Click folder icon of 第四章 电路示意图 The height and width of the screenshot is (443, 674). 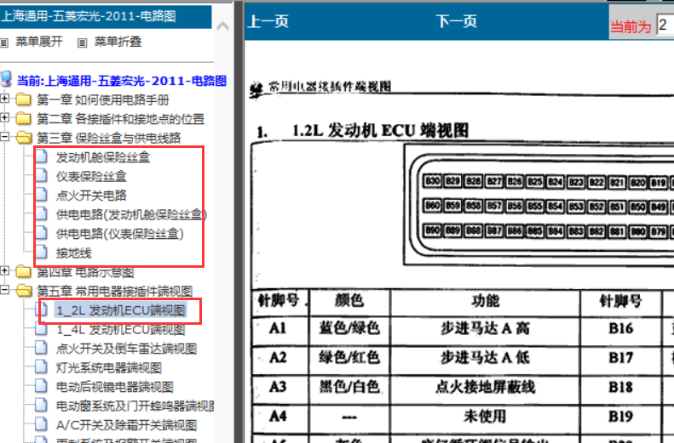[24, 272]
